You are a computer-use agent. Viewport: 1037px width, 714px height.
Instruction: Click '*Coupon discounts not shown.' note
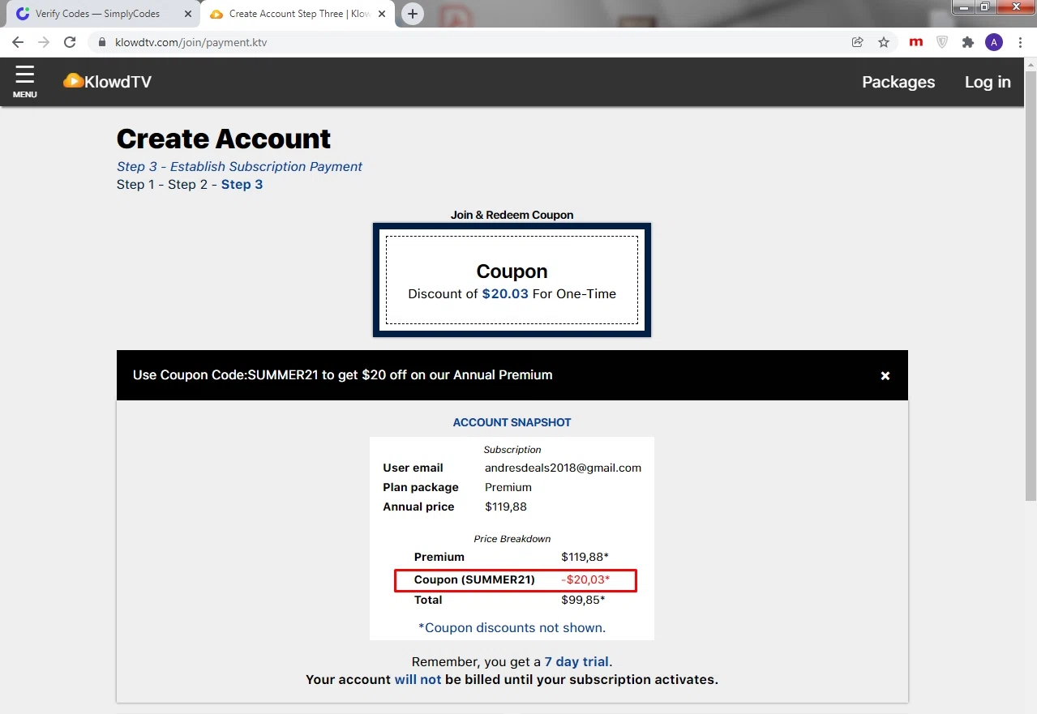512,627
